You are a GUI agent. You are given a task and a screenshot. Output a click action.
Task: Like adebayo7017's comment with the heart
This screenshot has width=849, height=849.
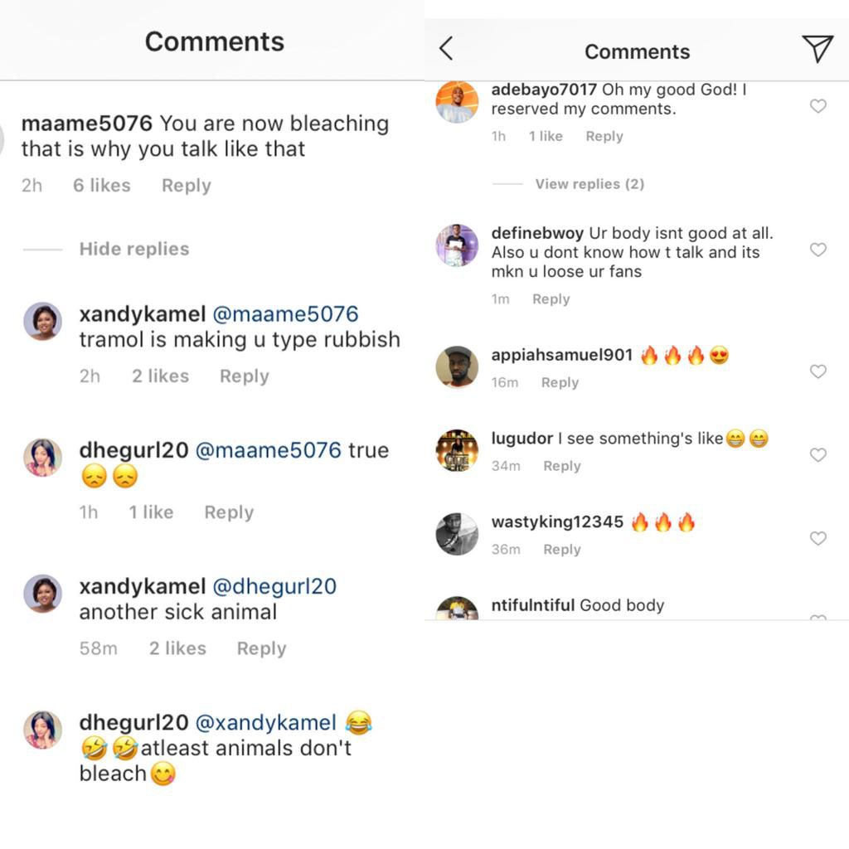pyautogui.click(x=817, y=106)
